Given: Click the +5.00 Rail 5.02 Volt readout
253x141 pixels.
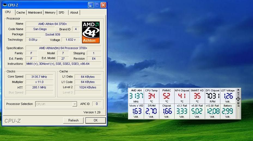Looking at the screenshot, I should click(197, 111).
